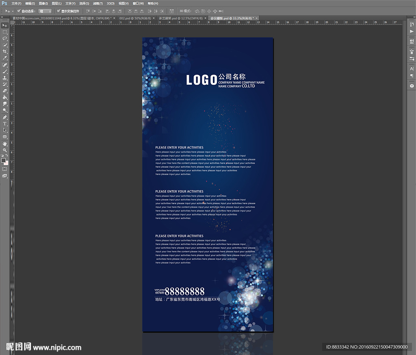Open the Move tool preset picker arrow
The width and height of the screenshot is (416, 355).
[x=13, y=11]
